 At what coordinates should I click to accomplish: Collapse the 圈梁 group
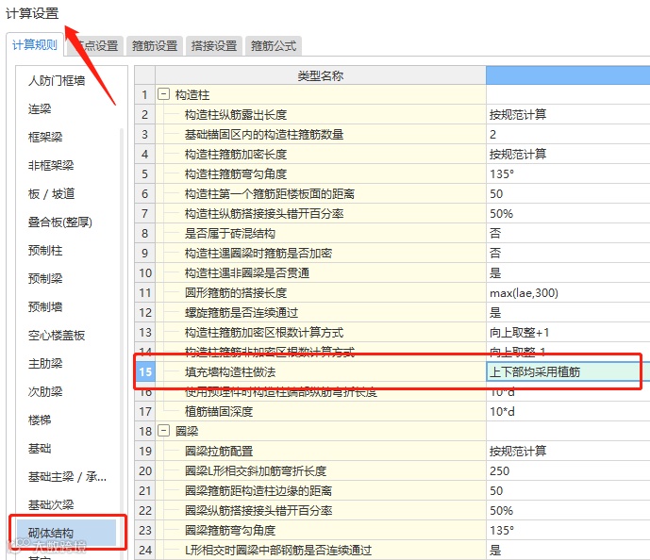point(164,431)
